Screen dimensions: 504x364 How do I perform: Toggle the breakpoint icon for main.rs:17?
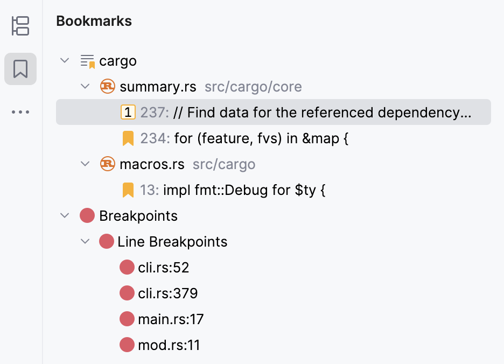pos(127,319)
